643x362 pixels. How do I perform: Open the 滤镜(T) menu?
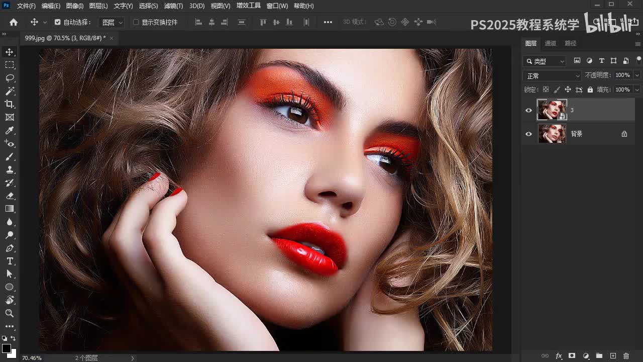point(173,6)
